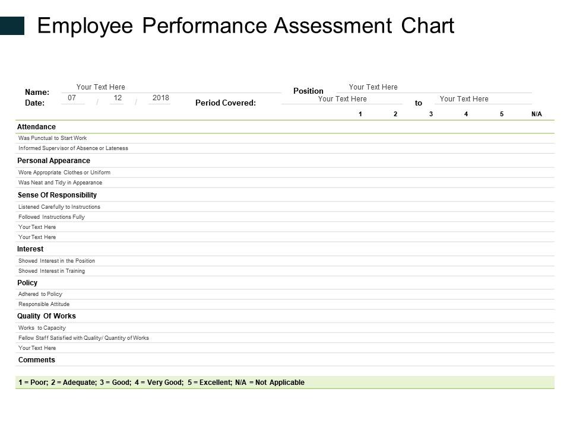Click the Policy section heading
The image size is (570, 427).
[x=27, y=283]
